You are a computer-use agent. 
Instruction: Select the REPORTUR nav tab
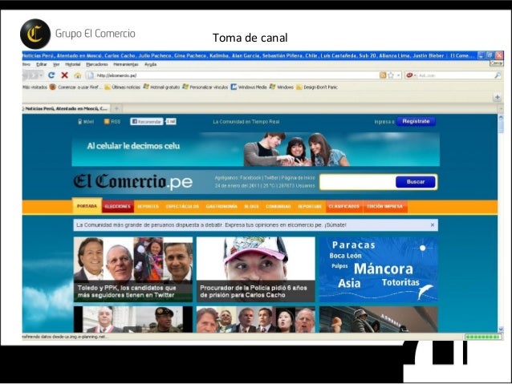[310, 207]
